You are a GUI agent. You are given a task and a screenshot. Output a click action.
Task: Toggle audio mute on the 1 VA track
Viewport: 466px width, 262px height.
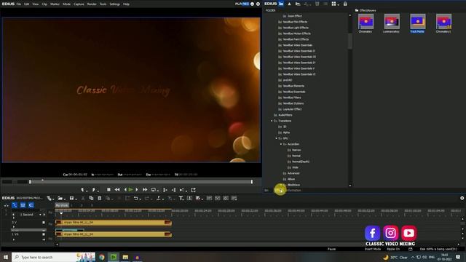[x=44, y=239]
